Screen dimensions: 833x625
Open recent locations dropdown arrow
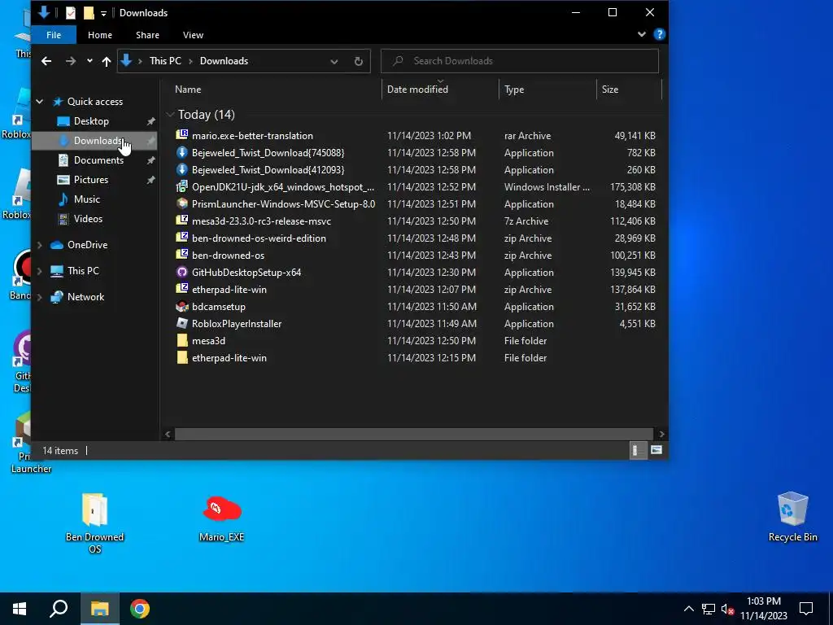89,61
